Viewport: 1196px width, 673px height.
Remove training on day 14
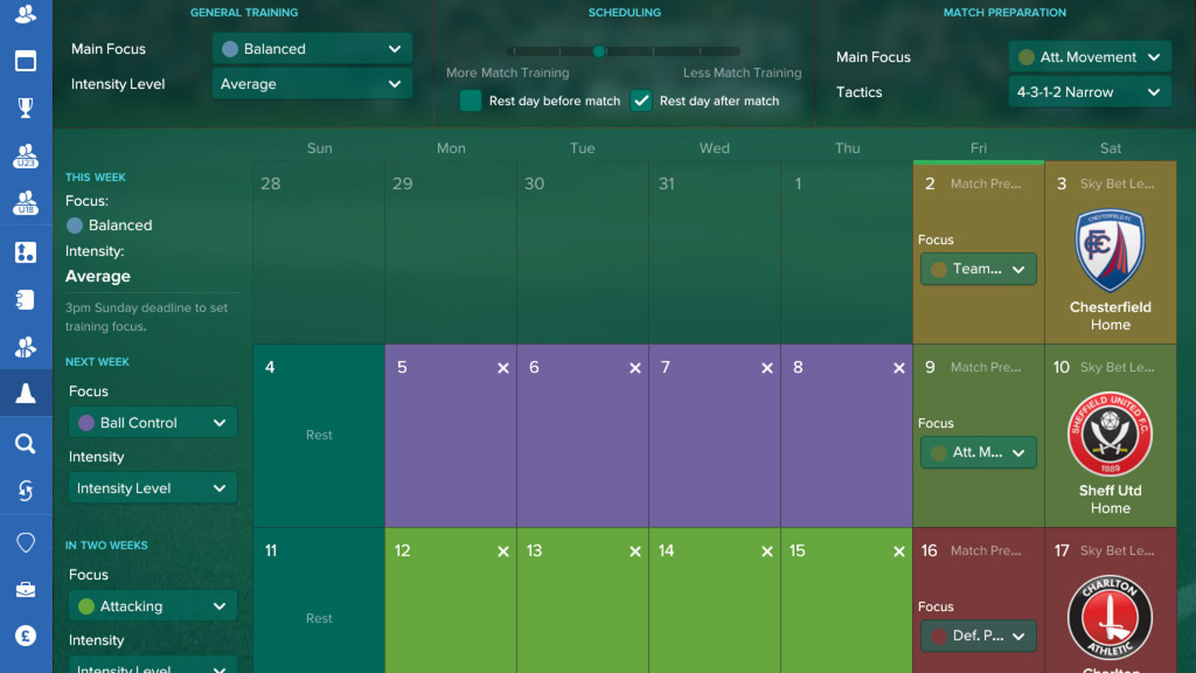coord(767,551)
